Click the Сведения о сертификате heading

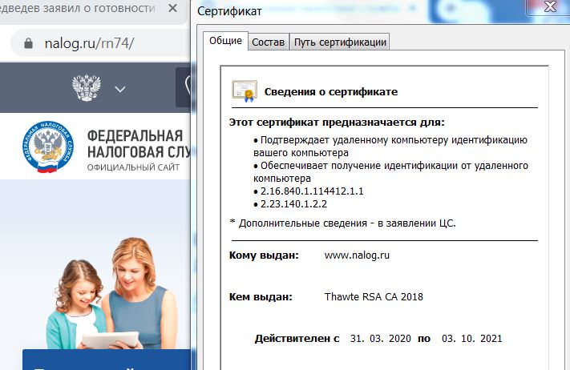(331, 92)
